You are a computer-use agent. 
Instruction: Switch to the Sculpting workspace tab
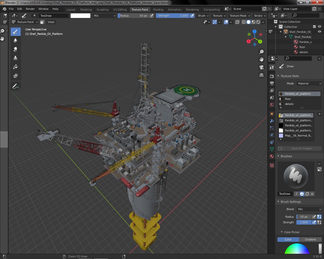coord(103,10)
